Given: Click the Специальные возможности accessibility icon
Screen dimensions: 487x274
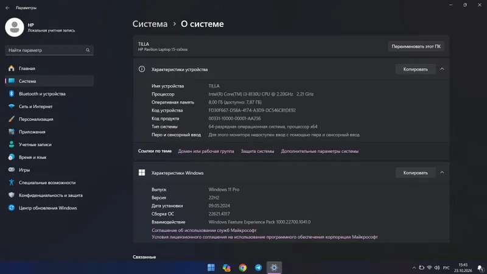Looking at the screenshot, I should pos(12,182).
